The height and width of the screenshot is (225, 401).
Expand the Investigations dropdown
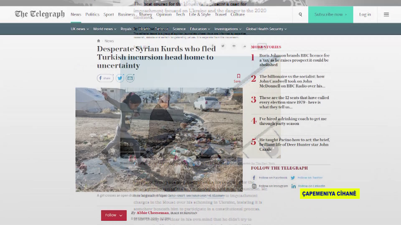point(228,29)
